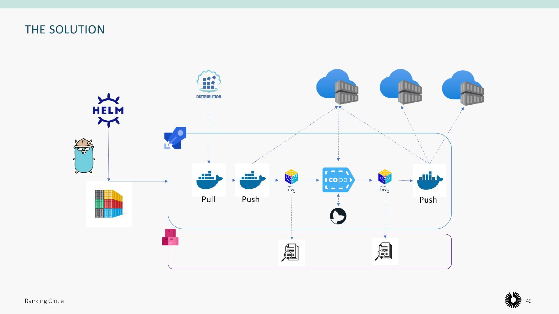This screenshot has height=314, width=559.
Task: Click THE SOLUTION slide title
Action: click(65, 29)
